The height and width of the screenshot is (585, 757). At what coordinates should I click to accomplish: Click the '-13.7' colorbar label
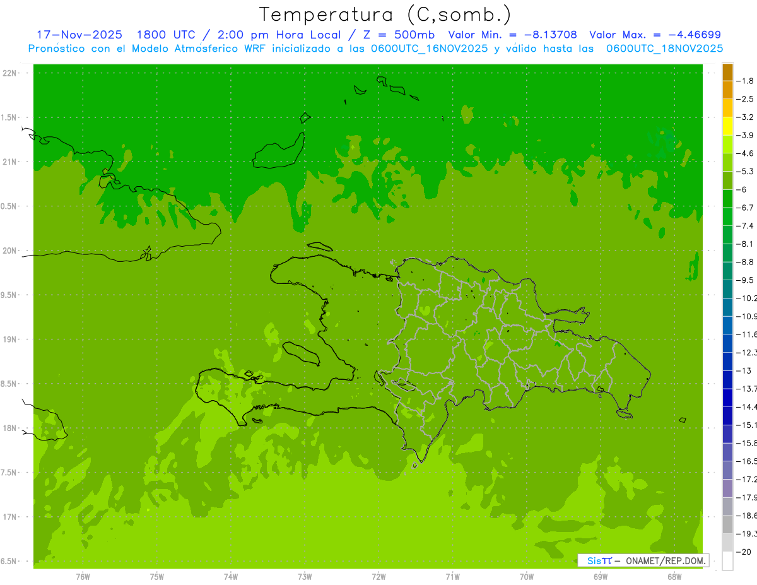point(747,389)
